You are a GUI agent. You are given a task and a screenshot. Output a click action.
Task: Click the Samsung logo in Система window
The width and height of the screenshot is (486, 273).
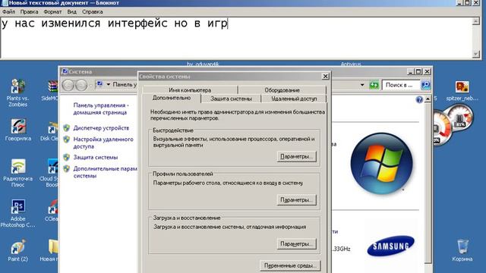(x=390, y=246)
